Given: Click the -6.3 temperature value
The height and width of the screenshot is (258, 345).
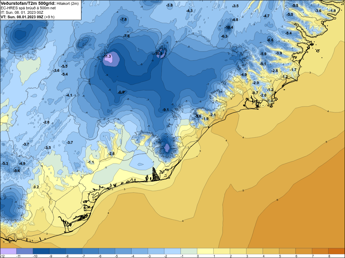Looking at the screenshot, I should (224, 36).
